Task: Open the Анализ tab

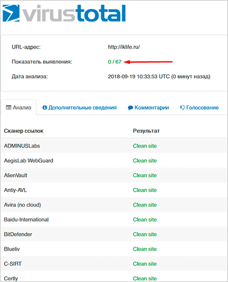Action: pyautogui.click(x=18, y=108)
